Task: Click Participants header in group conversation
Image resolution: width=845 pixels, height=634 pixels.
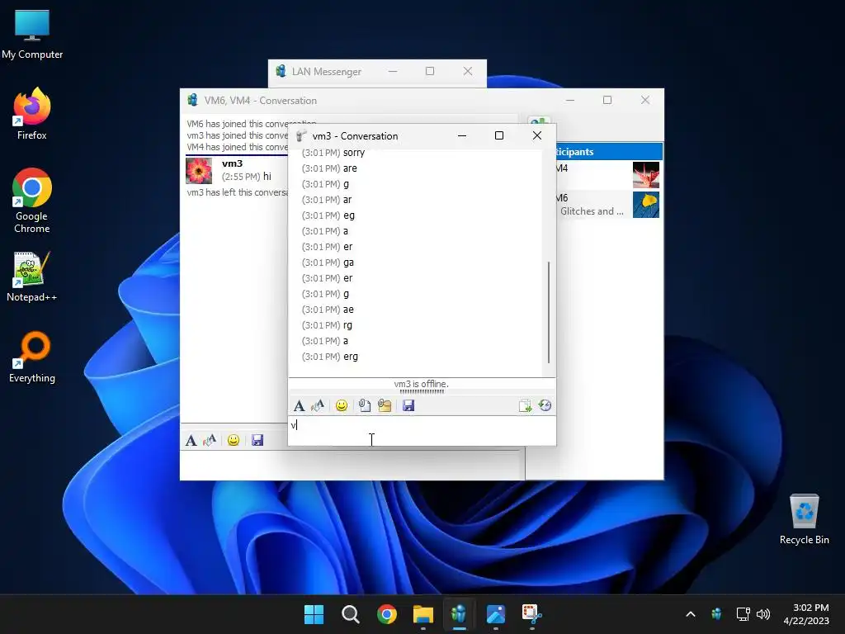Action: click(609, 152)
